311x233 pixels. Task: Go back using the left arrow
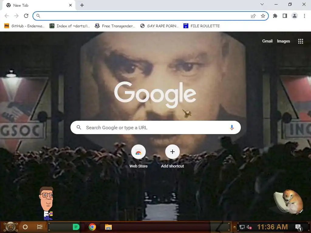pyautogui.click(x=7, y=16)
